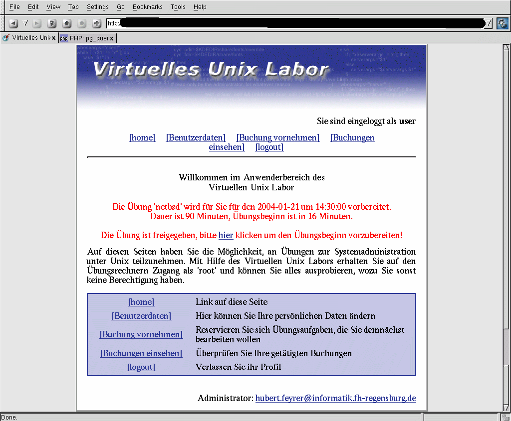The height and width of the screenshot is (421, 511).
Task: Open the Settings menu
Action: (97, 7)
